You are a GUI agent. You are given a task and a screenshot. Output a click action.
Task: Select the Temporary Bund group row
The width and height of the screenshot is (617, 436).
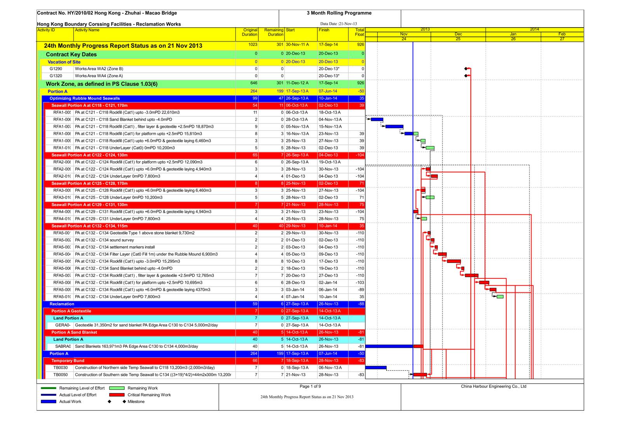pos(204,361)
